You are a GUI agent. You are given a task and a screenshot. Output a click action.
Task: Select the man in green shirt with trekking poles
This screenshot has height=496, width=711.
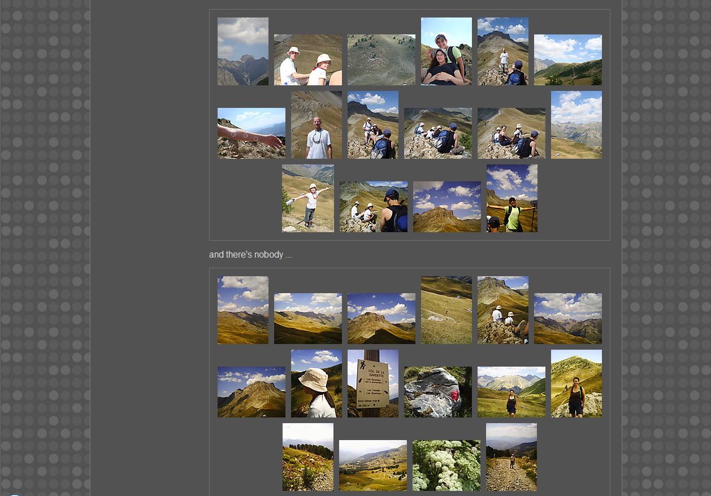(x=511, y=198)
